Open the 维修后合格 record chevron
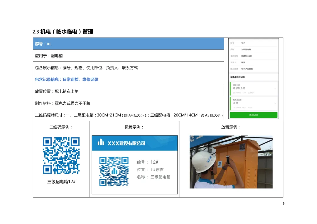 (x=275, y=89)
